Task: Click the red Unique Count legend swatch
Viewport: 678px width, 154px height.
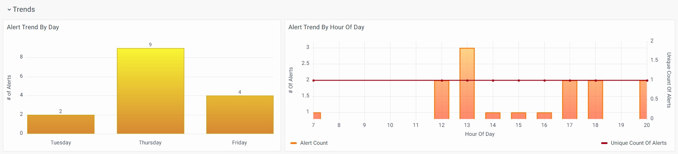Action: click(604, 143)
